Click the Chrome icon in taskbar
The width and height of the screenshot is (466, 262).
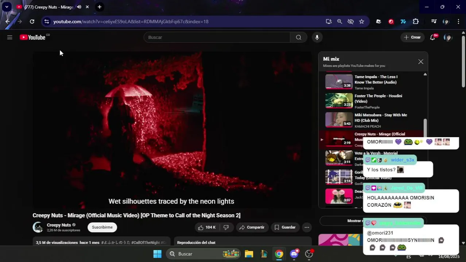pyautogui.click(x=279, y=254)
